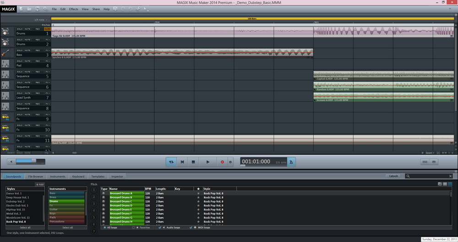
Task: Create a new project with the New icon
Action: pyautogui.click(x=21, y=9)
